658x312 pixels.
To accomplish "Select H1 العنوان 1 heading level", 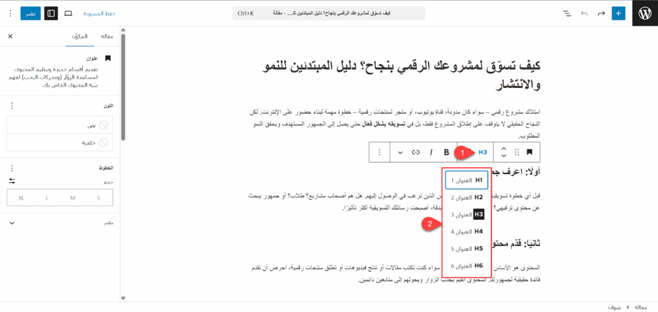I will click(x=467, y=180).
